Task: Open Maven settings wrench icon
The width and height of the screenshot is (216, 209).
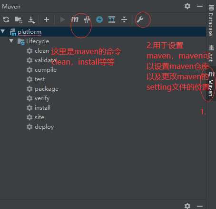Action: 140,19
